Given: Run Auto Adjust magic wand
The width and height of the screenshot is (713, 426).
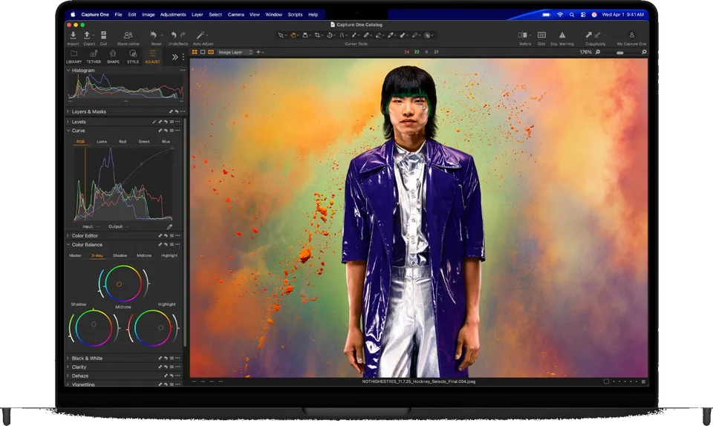Looking at the screenshot, I should pyautogui.click(x=200, y=35).
